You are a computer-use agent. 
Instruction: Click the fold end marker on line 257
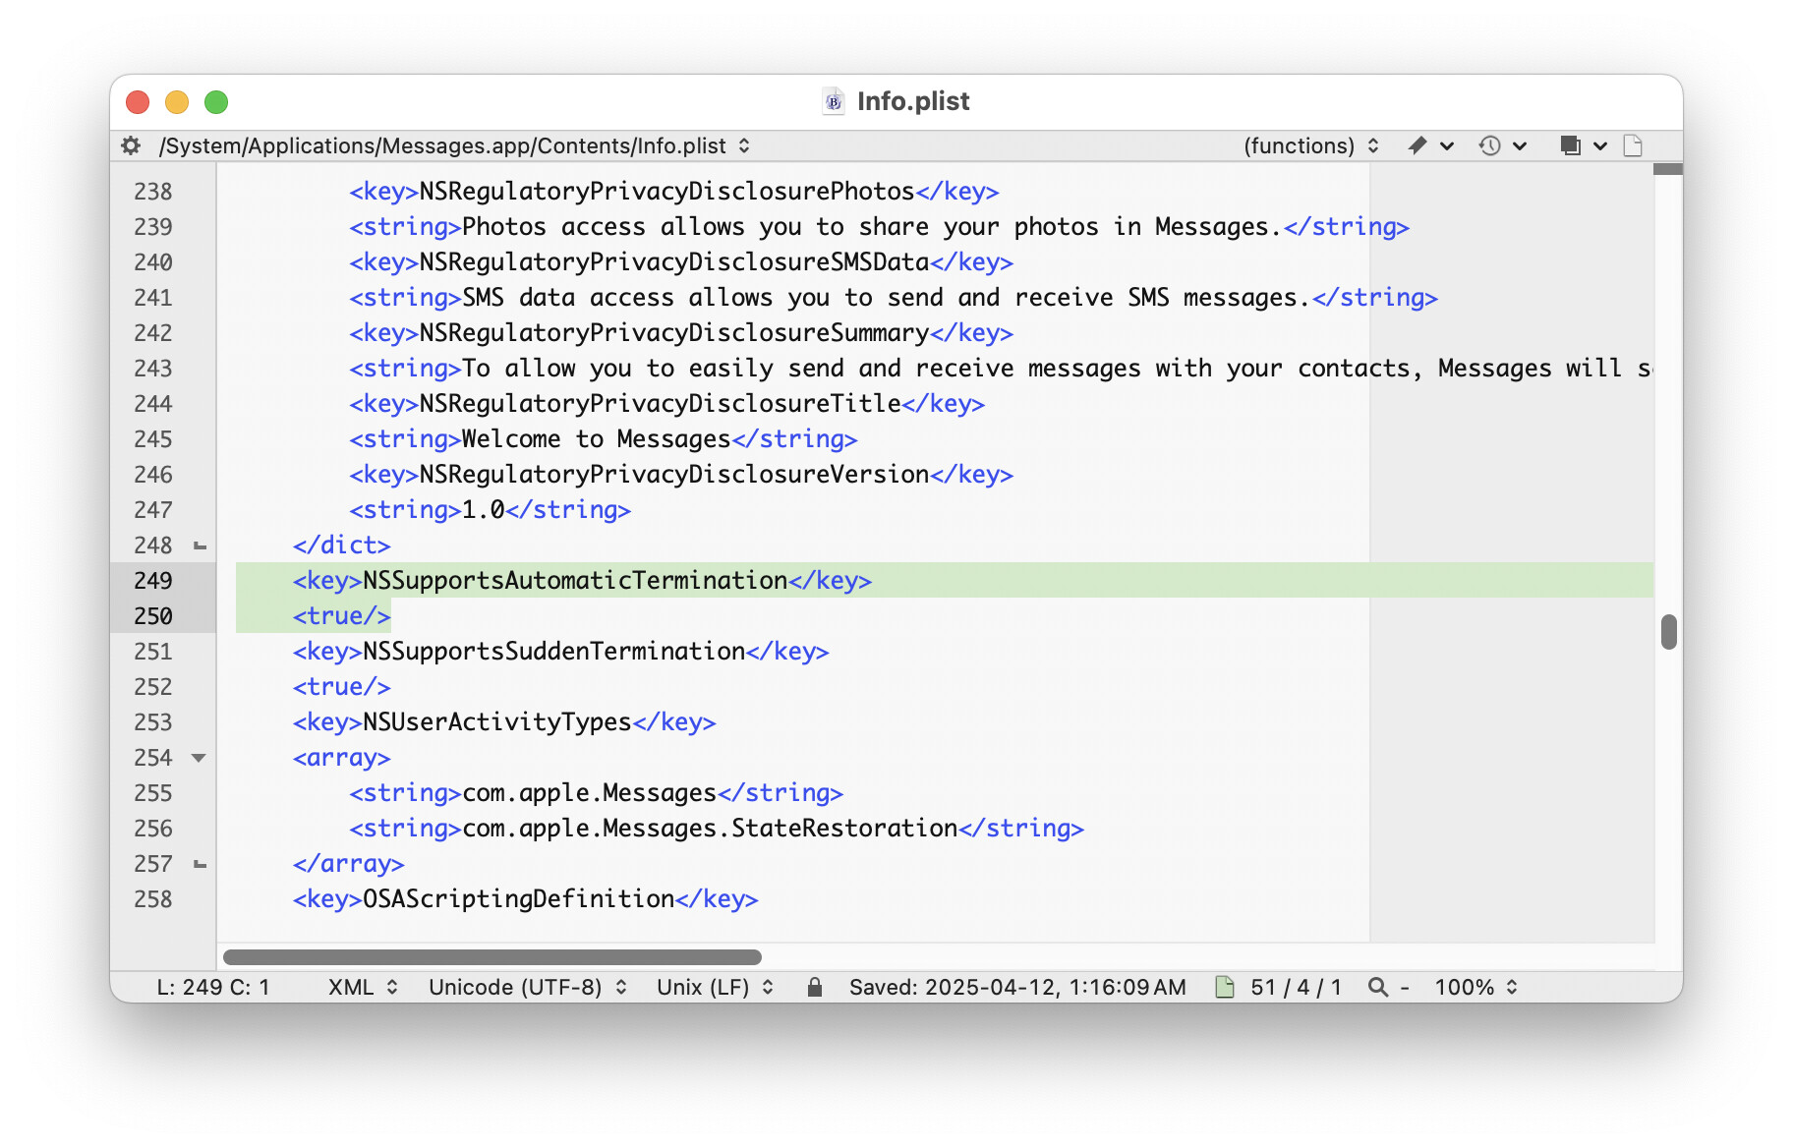pos(201,864)
